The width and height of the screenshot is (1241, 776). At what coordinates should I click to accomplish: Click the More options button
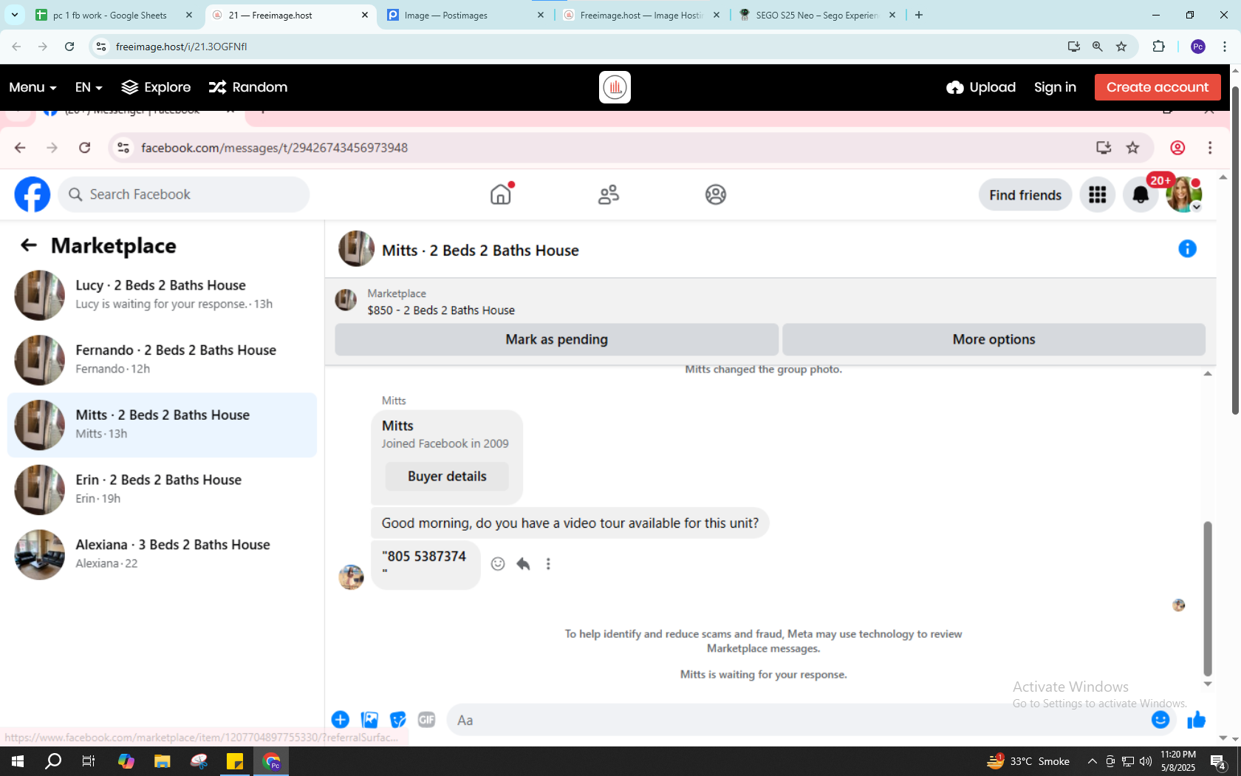(994, 339)
